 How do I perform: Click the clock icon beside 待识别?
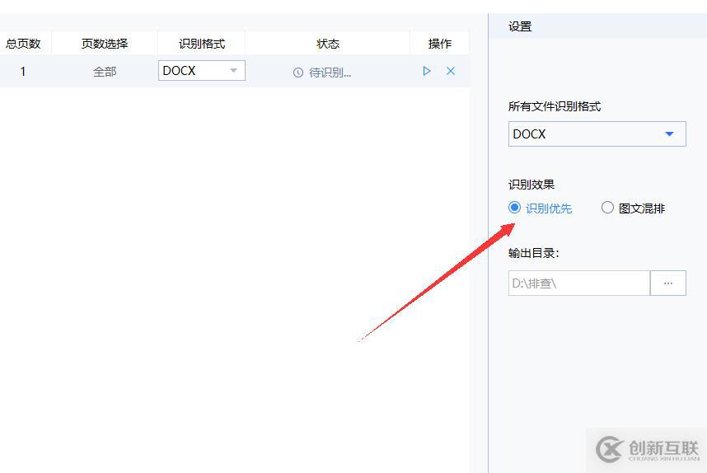pos(298,73)
